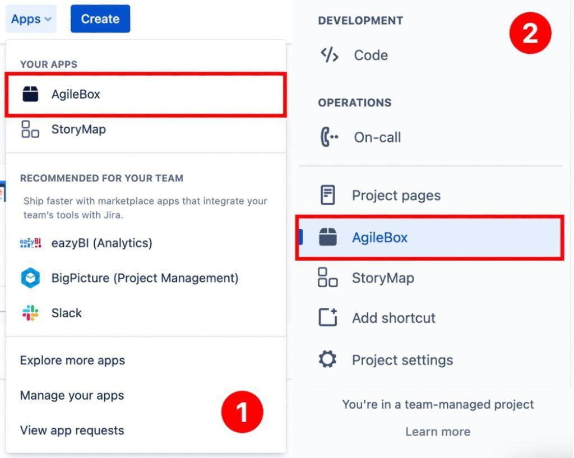Open Explore more apps

coord(72,360)
